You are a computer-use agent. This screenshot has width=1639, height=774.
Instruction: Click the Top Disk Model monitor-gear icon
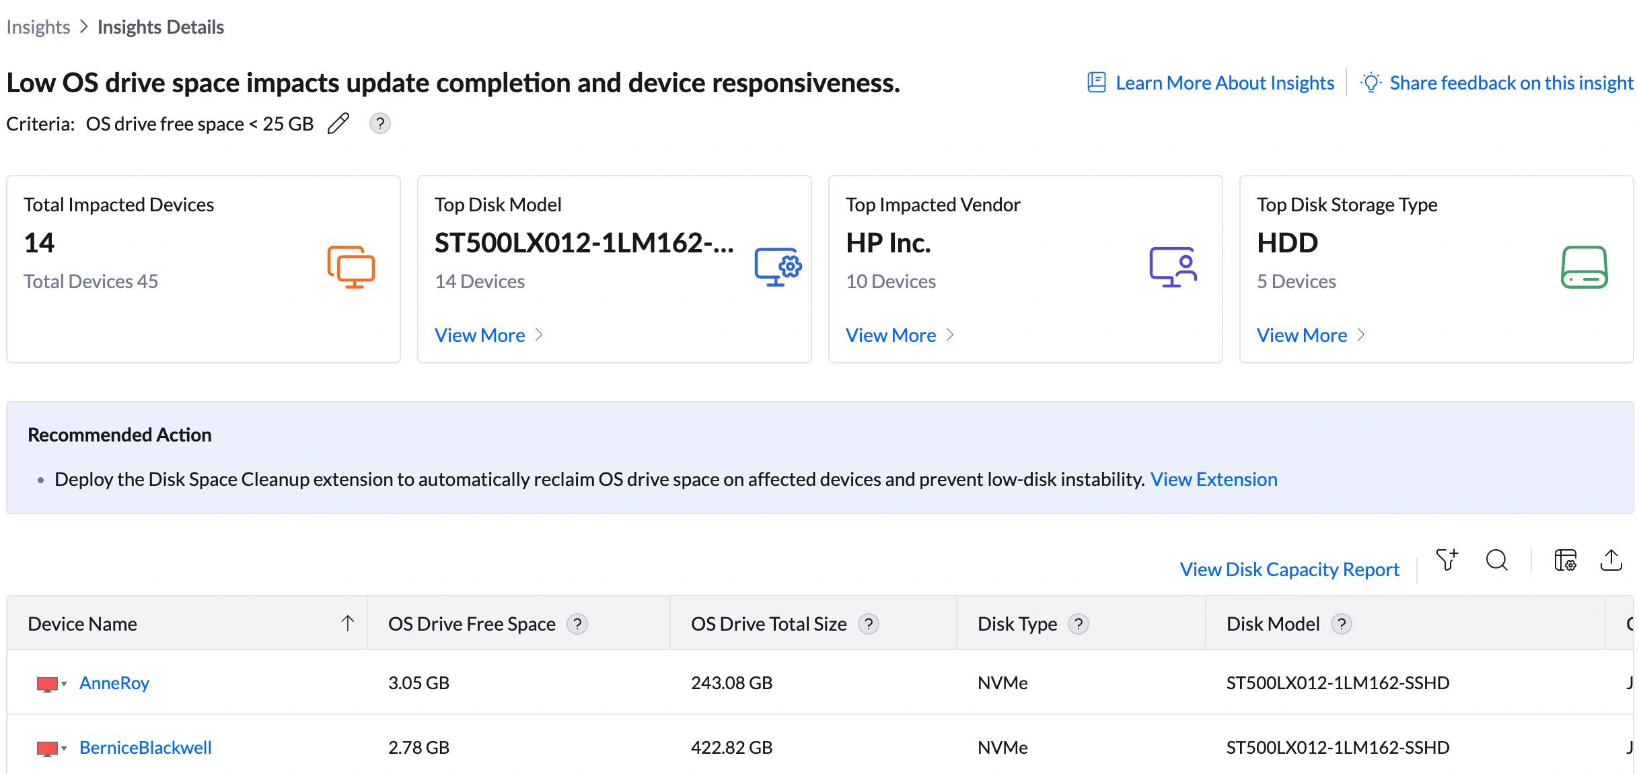click(778, 267)
